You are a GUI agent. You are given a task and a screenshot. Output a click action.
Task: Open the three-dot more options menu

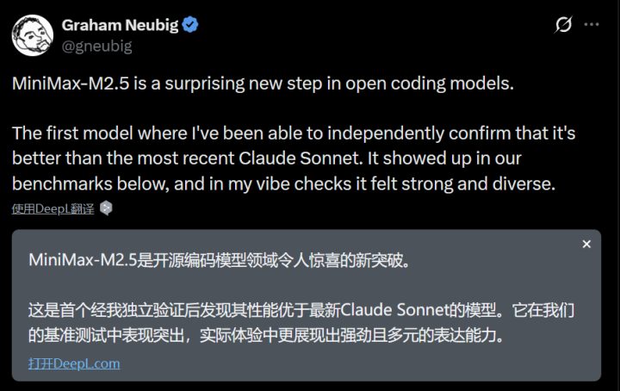click(x=592, y=25)
